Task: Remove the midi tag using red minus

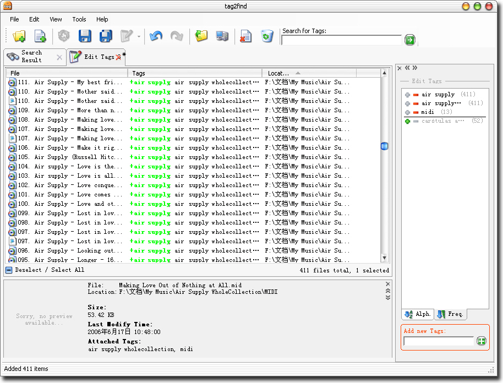Action: 416,112
